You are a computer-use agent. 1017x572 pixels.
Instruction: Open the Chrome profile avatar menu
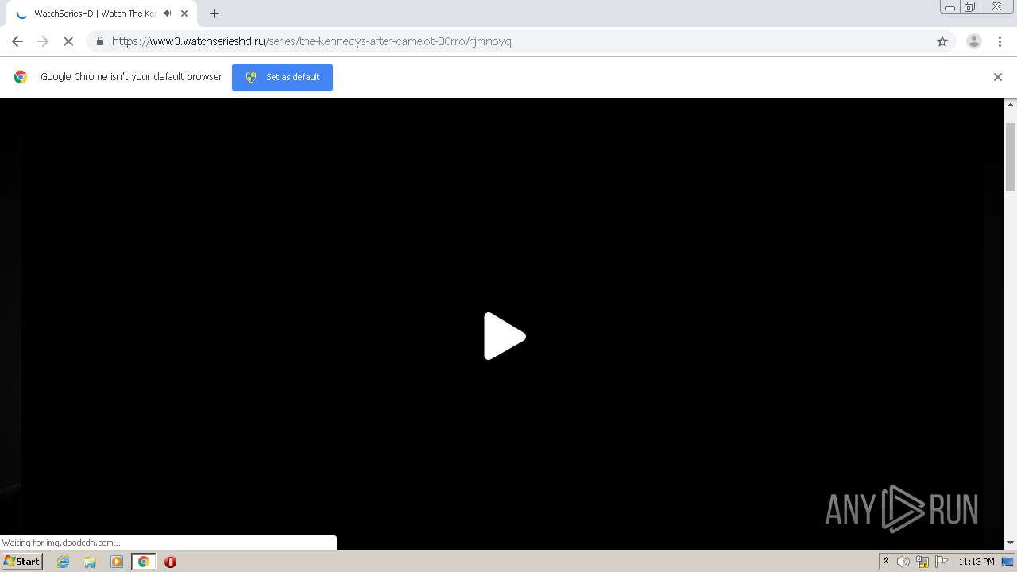973,41
